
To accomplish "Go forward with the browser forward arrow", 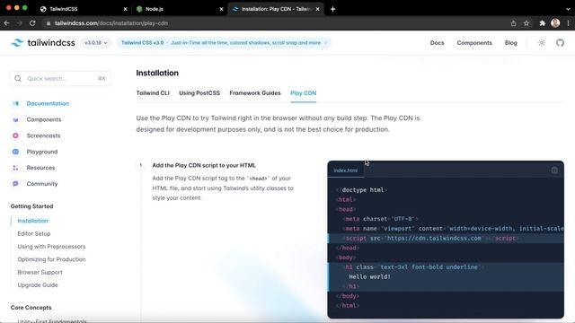I will coord(20,23).
